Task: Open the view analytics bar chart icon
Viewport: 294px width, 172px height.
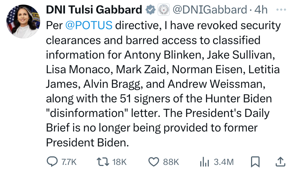Action: tap(205, 162)
